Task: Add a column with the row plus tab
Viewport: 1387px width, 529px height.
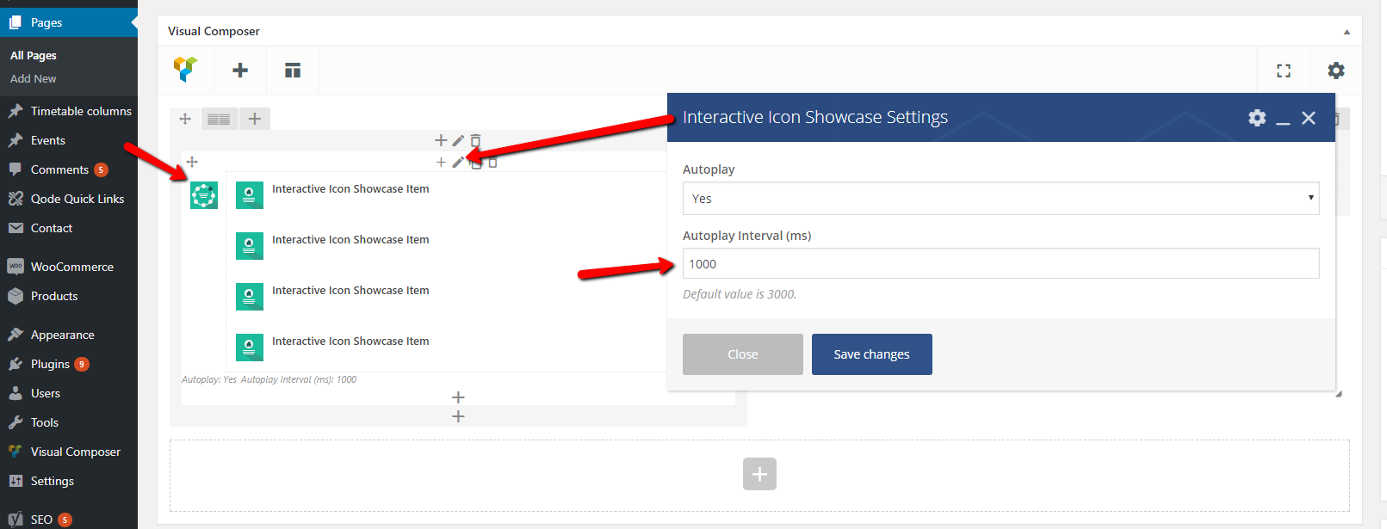Action: click(x=255, y=119)
